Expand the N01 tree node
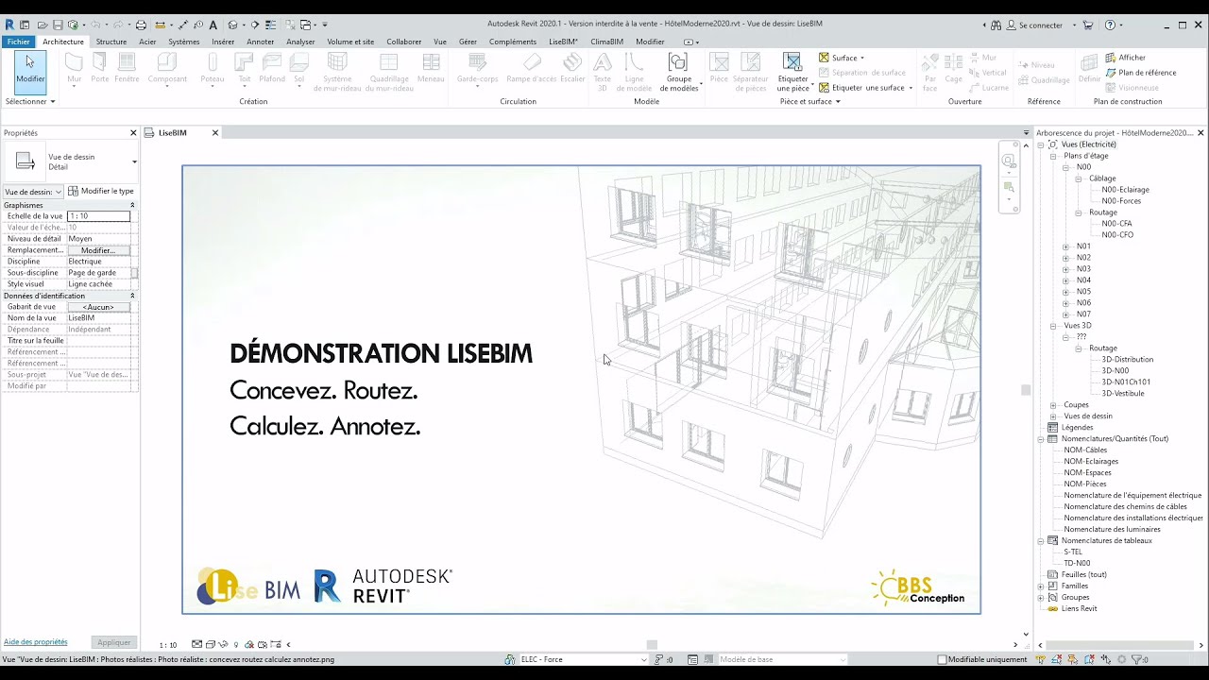The image size is (1209, 680). pos(1065,246)
